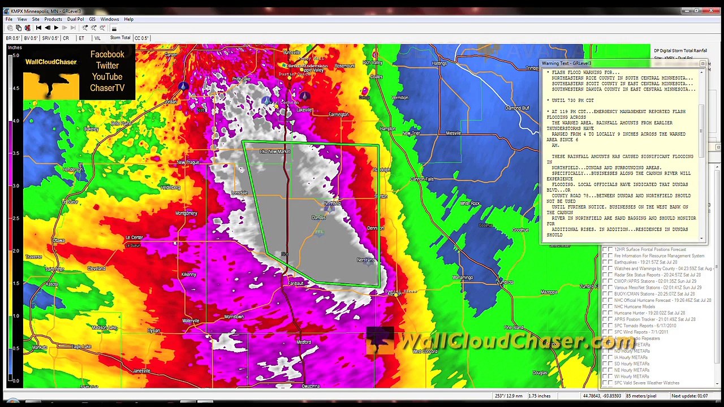Close the Warning Text window

(x=703, y=63)
